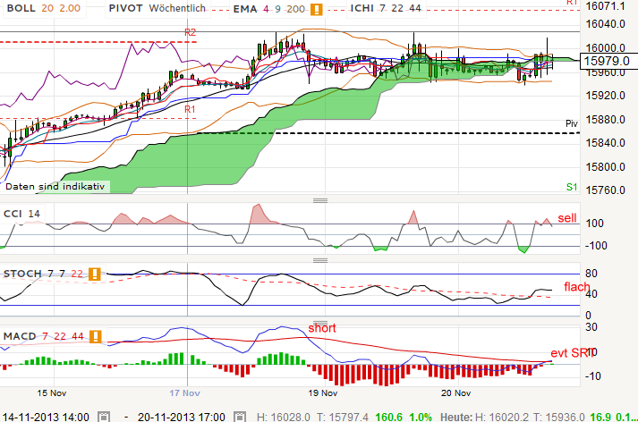Grab the divider handle above MACD panel
Viewport: 638px width, 422px height.
320,323
